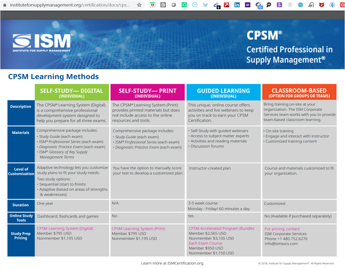Viewport: 345px width, 269px height.
Task: Click Learn more at ISMCertification.org text
Action: [x=172, y=263]
